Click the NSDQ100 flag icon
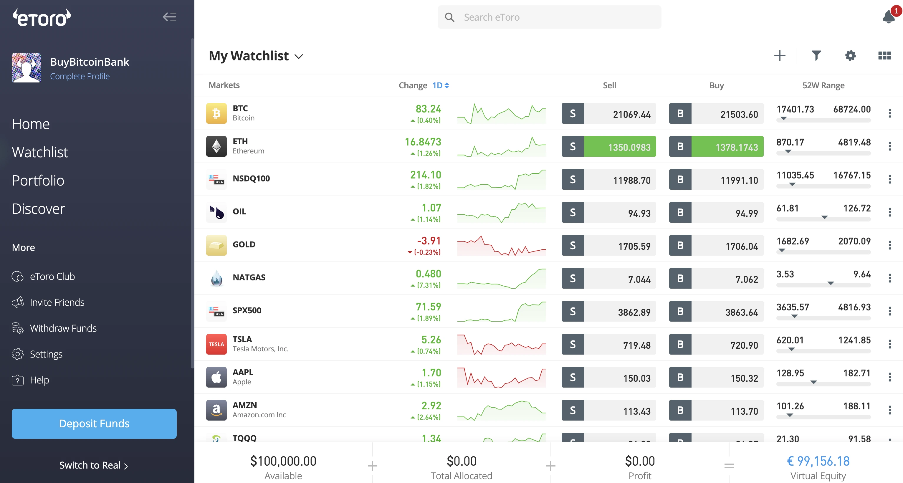Viewport: 903px width, 483px height. [216, 179]
